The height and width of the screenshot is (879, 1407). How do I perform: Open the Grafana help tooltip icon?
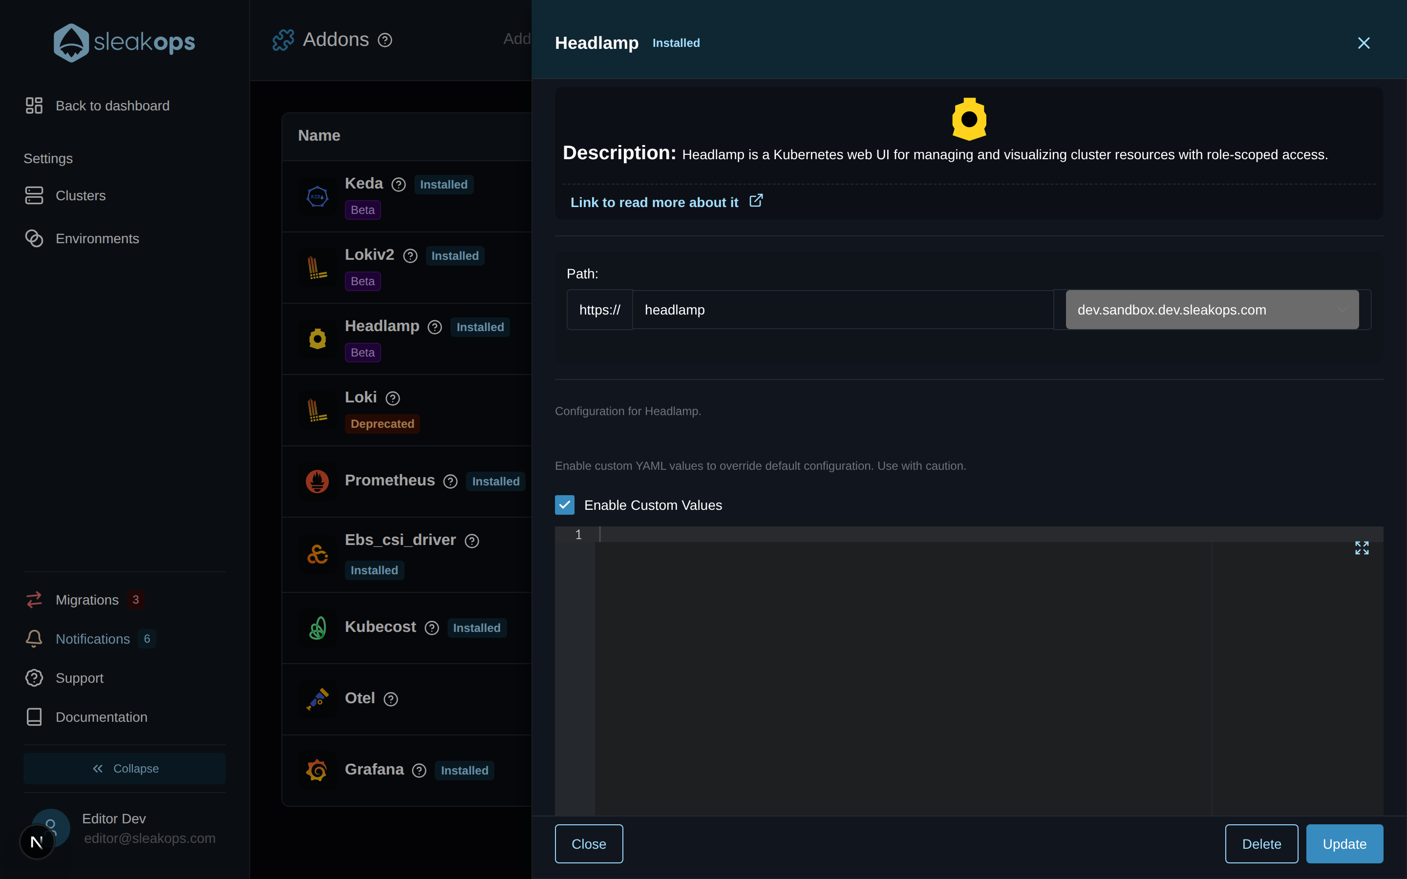[419, 770]
